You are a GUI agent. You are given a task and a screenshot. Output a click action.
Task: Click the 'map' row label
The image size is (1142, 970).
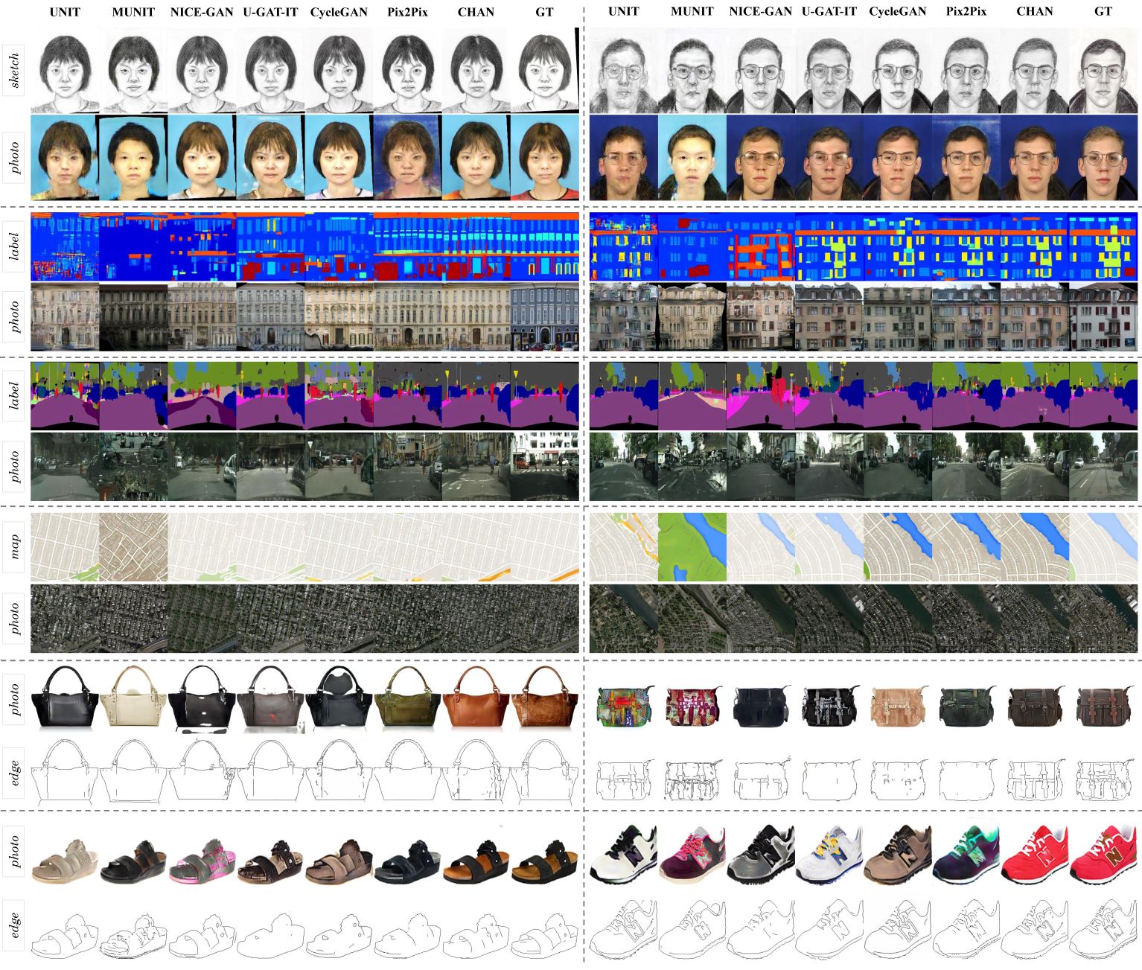[14, 546]
